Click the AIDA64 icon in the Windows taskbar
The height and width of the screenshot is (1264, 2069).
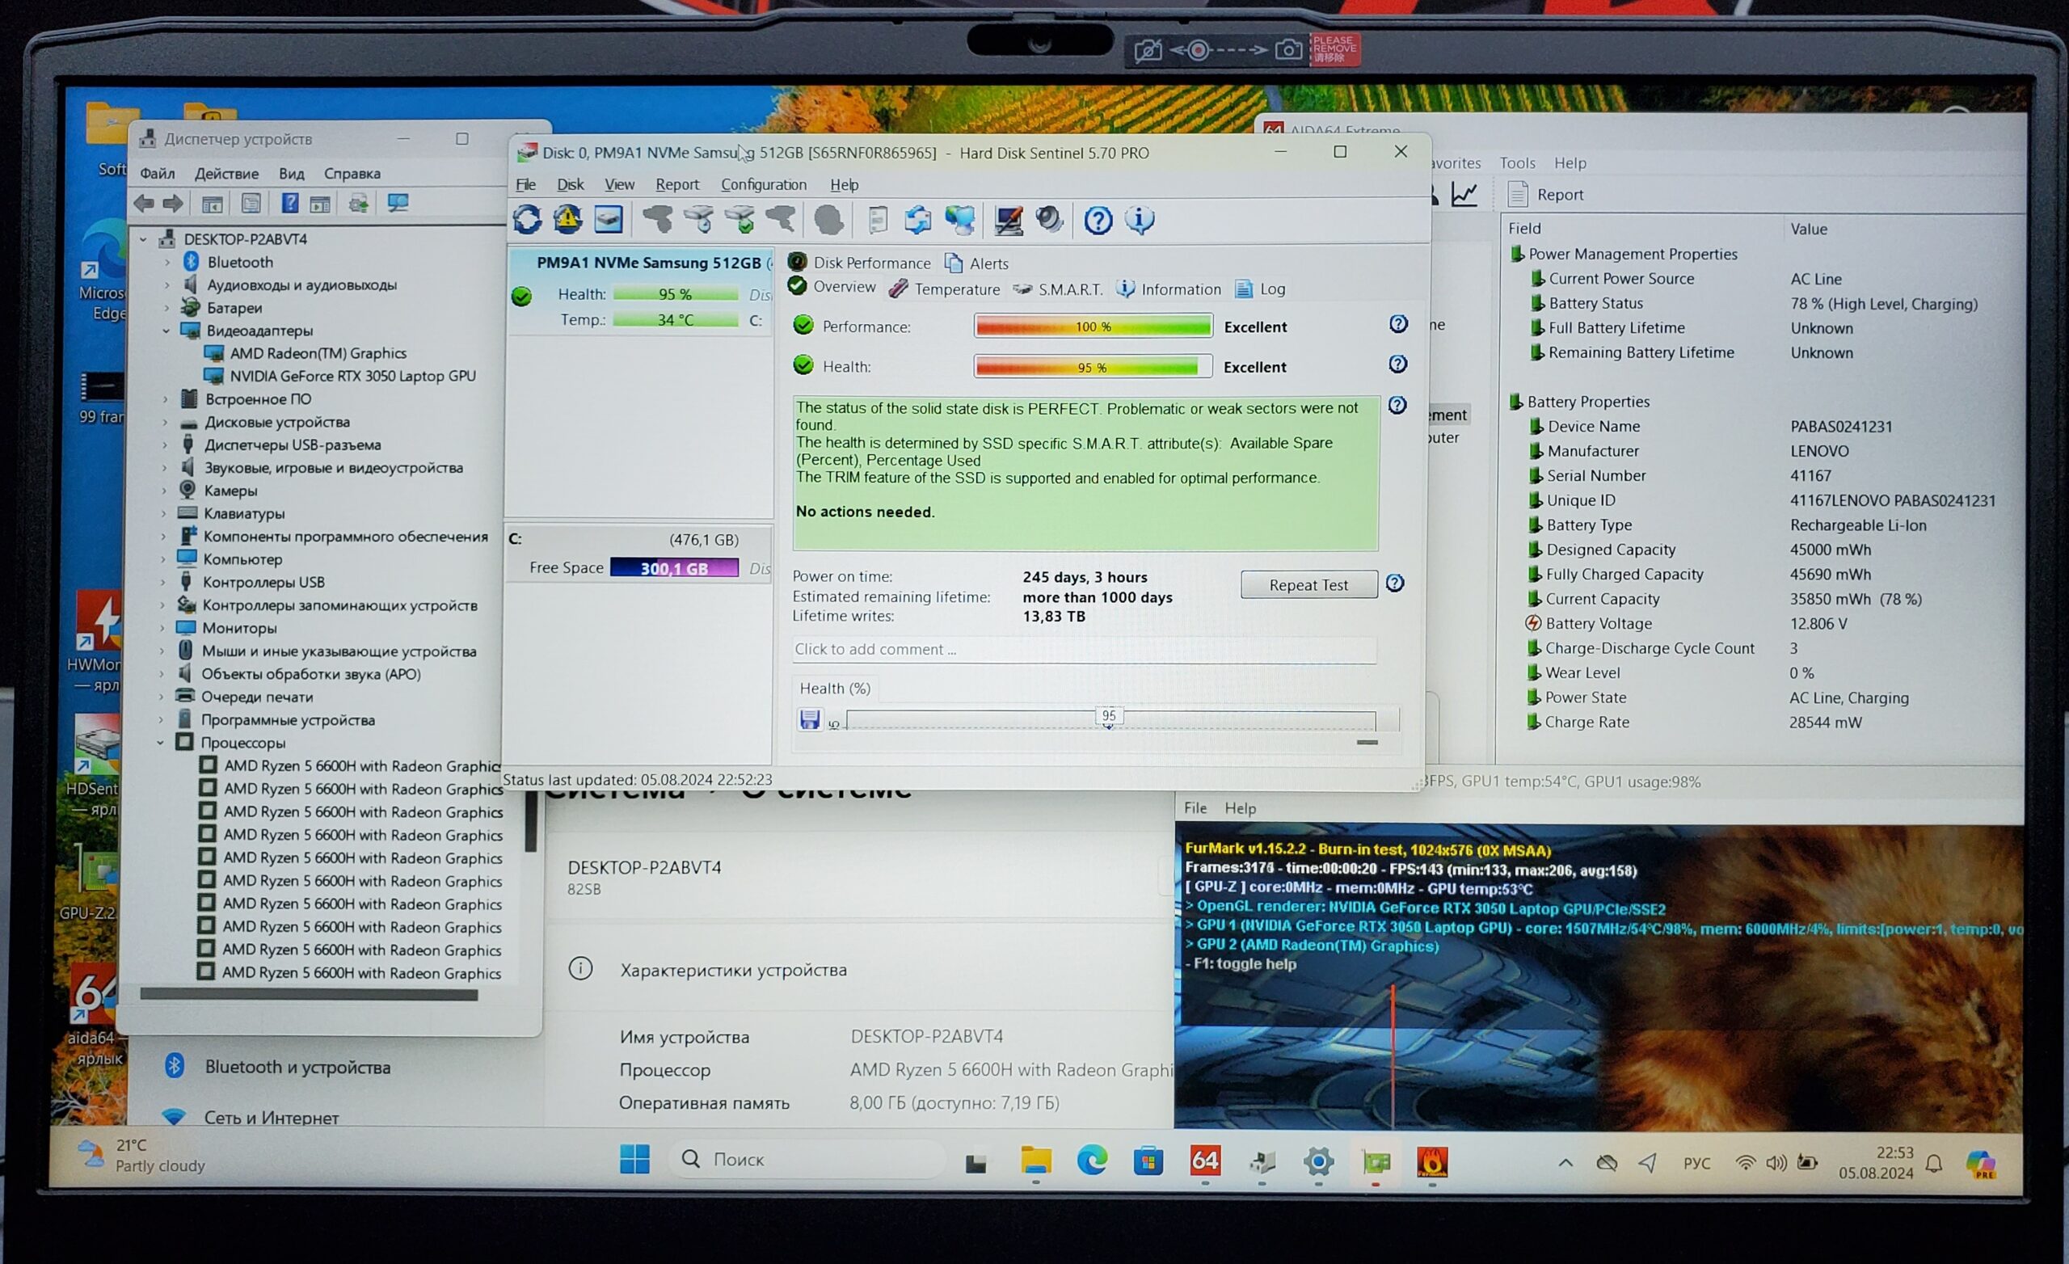coord(1205,1161)
